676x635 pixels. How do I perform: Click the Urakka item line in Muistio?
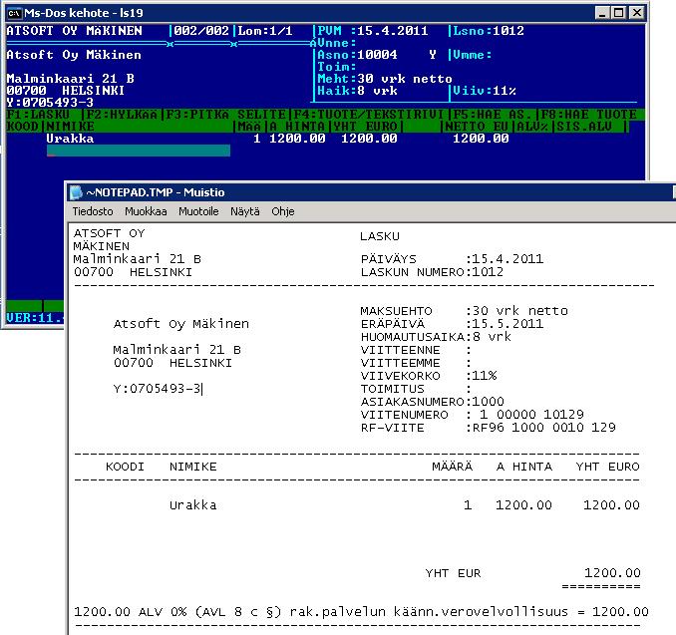(405, 504)
